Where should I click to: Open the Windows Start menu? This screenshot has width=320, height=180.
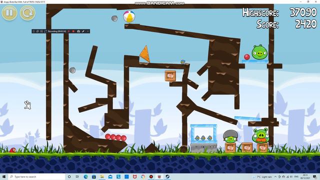pyautogui.click(x=4, y=176)
